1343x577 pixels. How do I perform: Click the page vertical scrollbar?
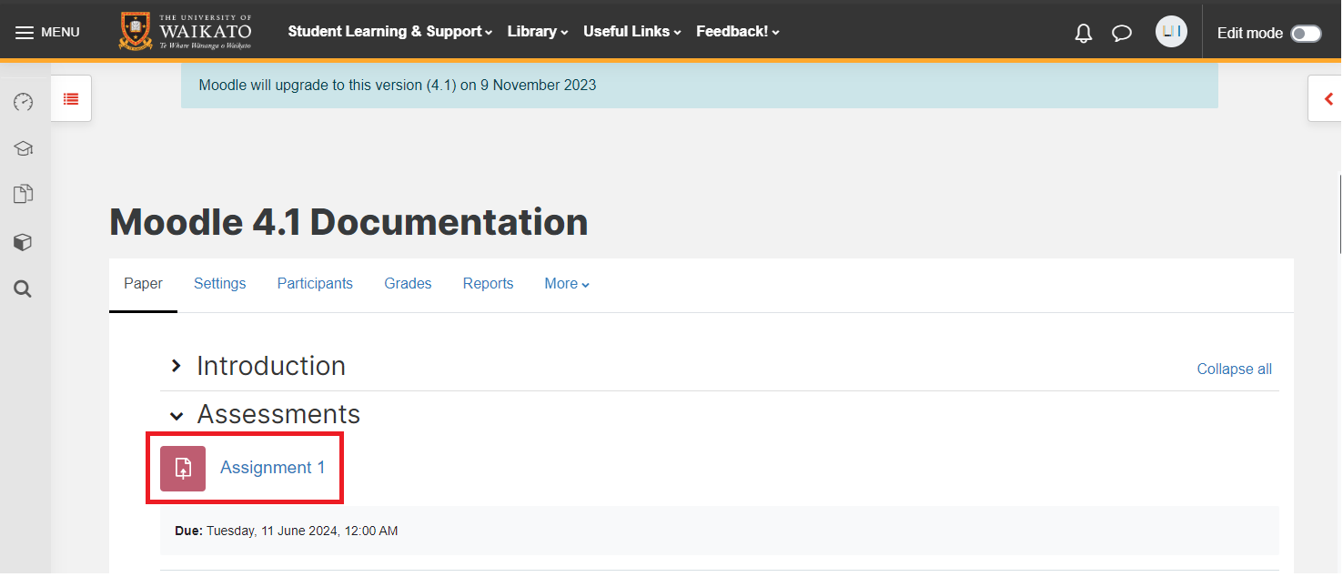(x=1340, y=216)
